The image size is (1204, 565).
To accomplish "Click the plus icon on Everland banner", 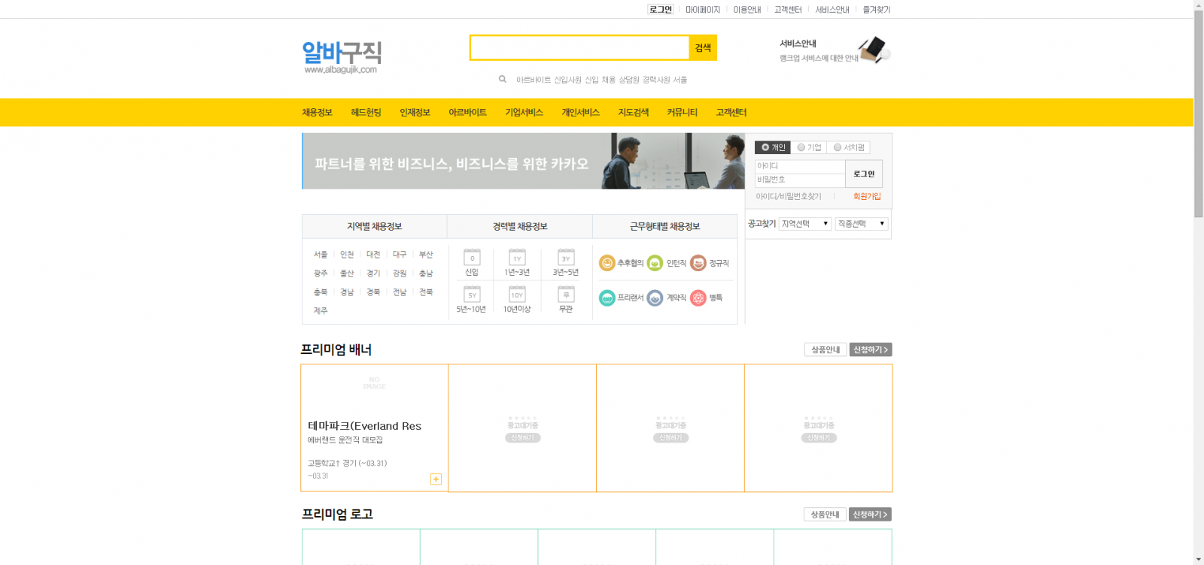I will [x=436, y=479].
